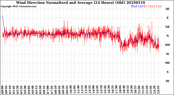The height and width of the screenshot is (95, 174).
Task: Click the 01:10 time label
Action: click(x=10, y=90)
